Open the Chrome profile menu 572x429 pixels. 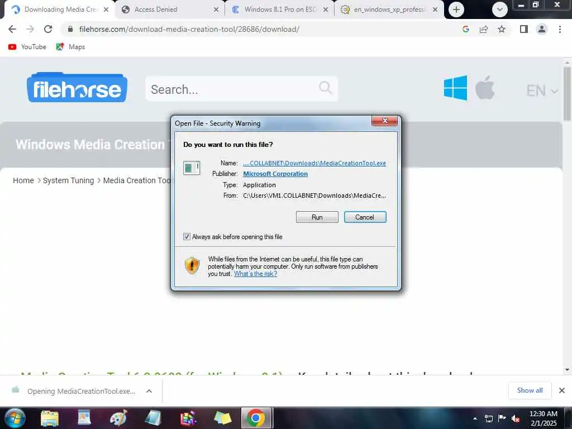click(x=542, y=29)
